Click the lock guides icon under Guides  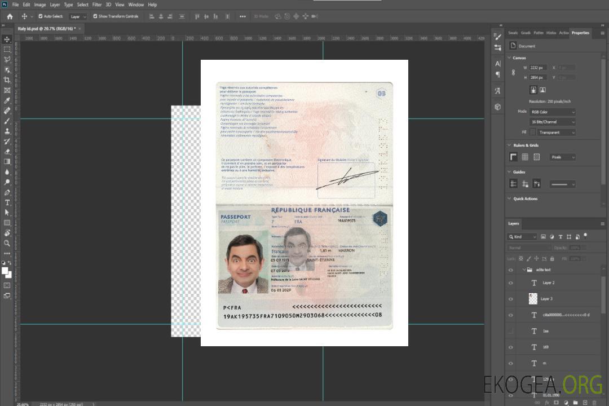tap(525, 184)
